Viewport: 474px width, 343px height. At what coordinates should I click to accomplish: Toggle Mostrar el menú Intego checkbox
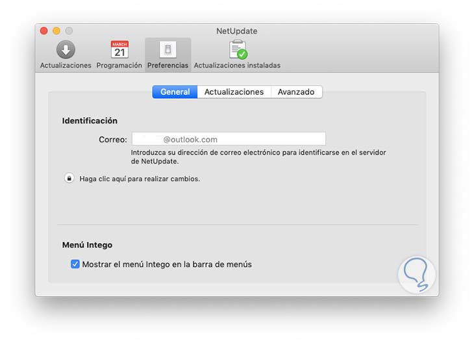(x=75, y=264)
